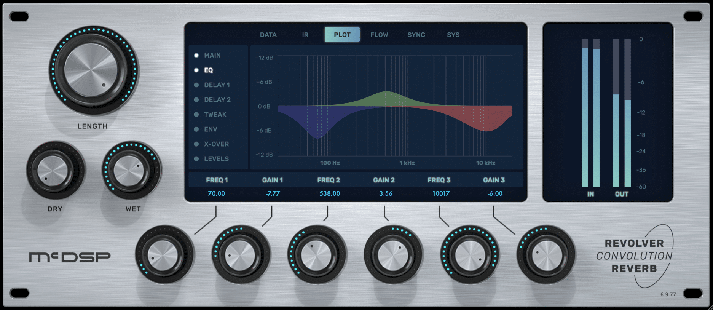Select the FLOW tab
This screenshot has height=310, width=713.
tap(379, 35)
